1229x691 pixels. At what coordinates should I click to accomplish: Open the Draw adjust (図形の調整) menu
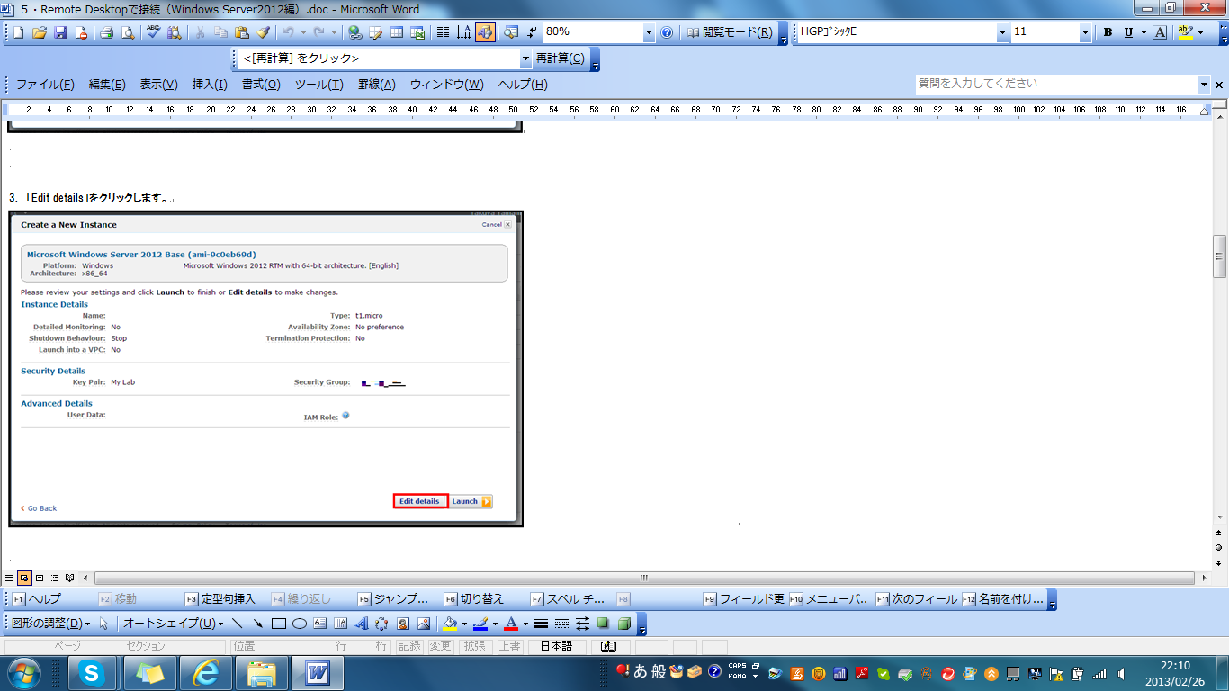coord(50,623)
